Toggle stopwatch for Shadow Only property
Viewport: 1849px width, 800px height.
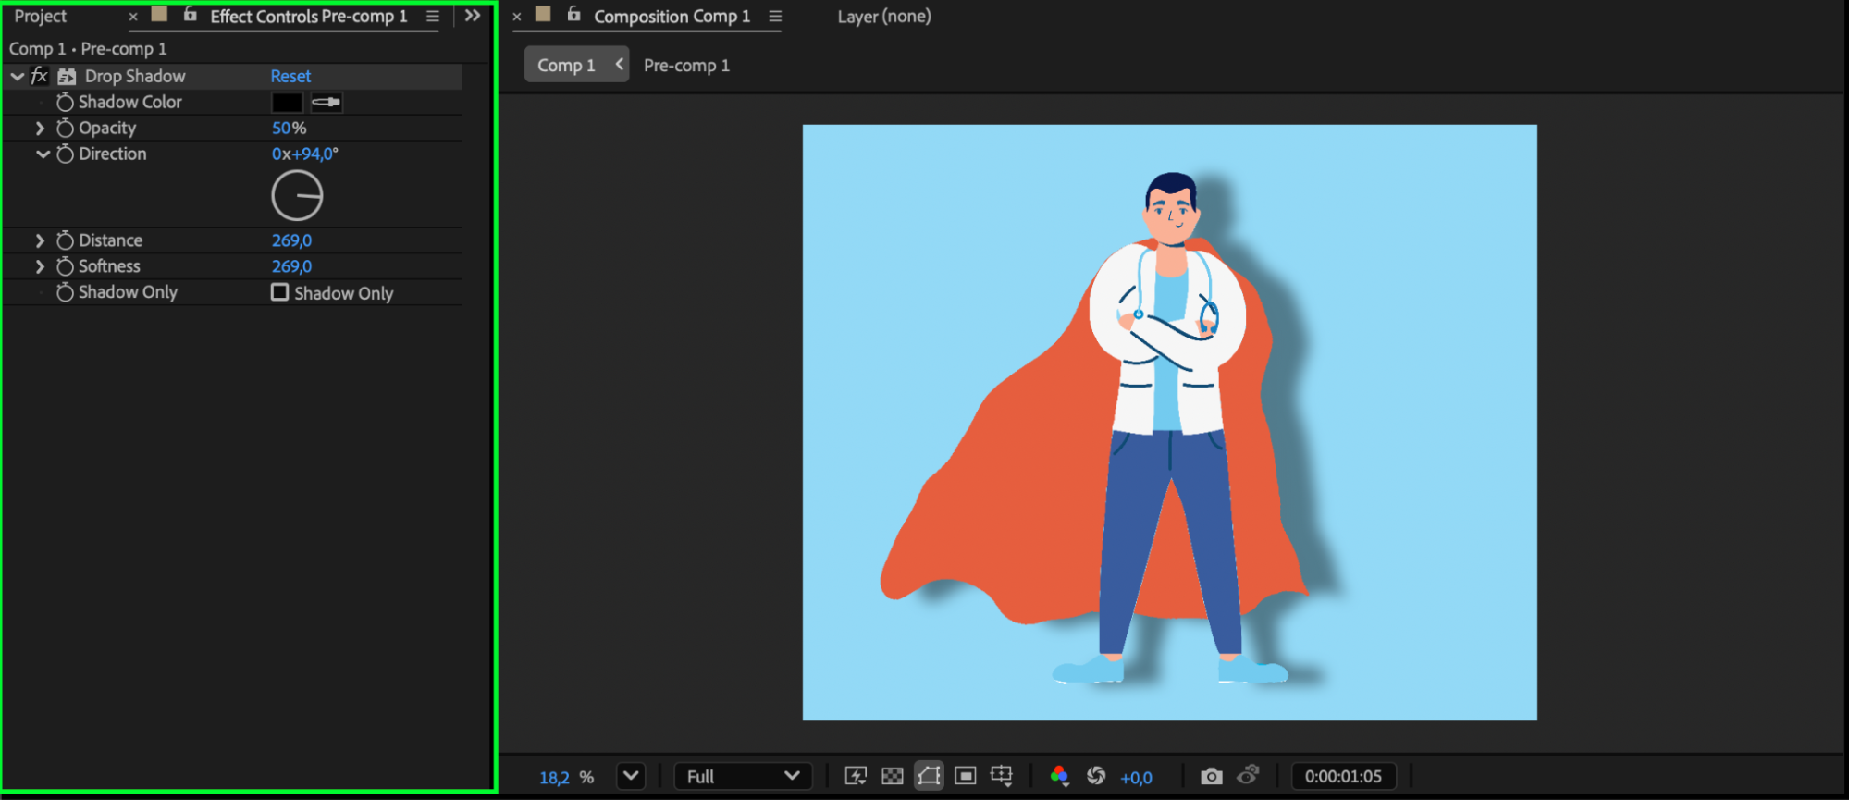coord(65,292)
